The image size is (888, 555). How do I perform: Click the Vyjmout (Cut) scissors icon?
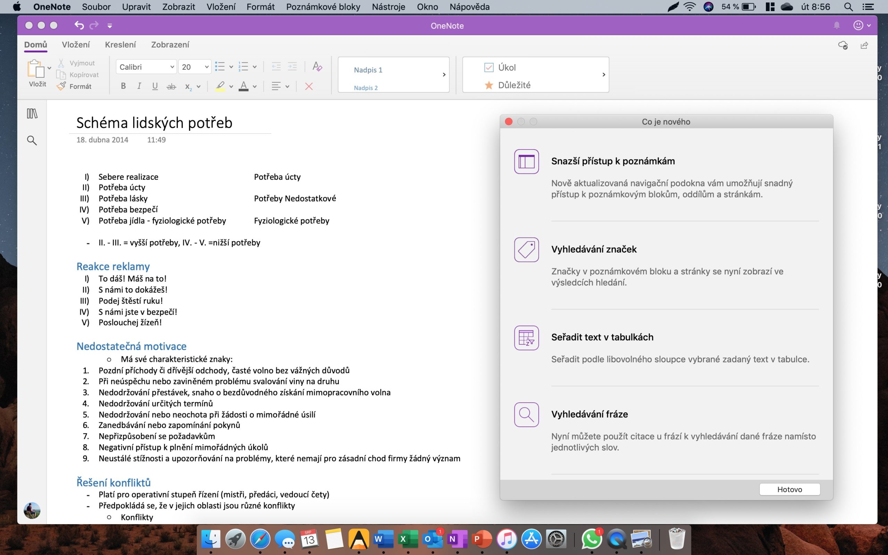61,62
